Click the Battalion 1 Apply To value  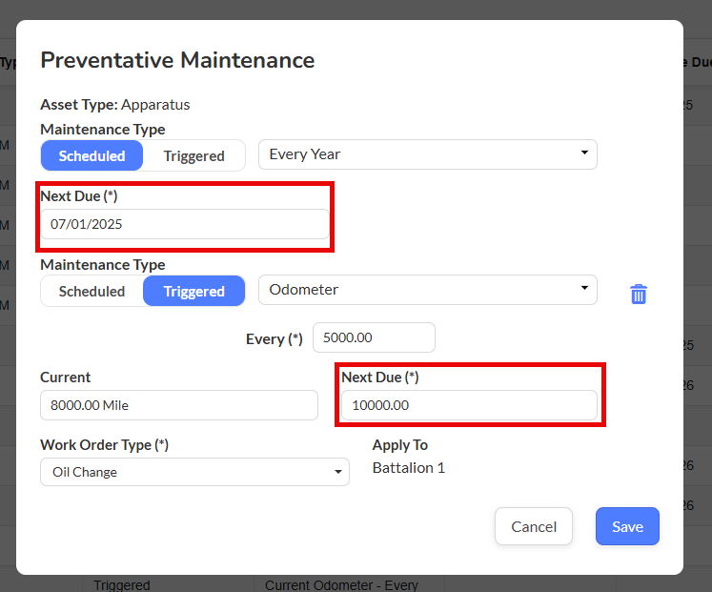pyautogui.click(x=408, y=467)
